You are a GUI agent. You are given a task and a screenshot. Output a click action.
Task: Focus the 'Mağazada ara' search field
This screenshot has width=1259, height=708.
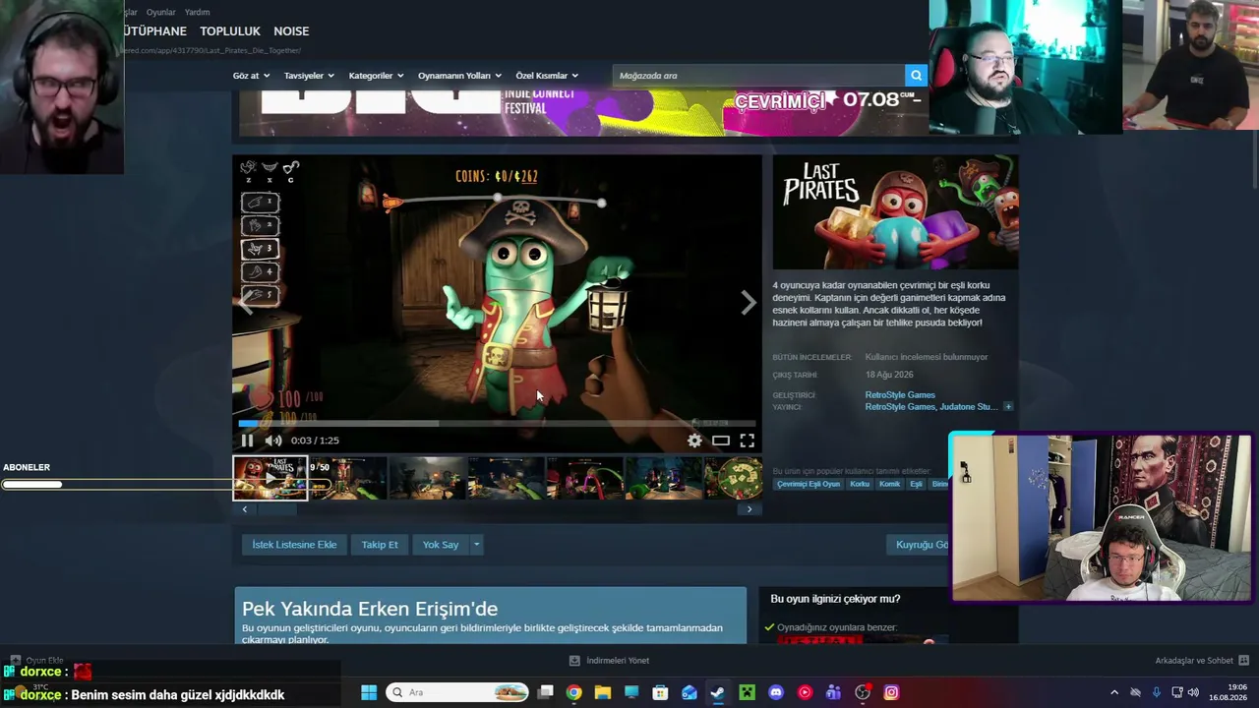point(758,76)
